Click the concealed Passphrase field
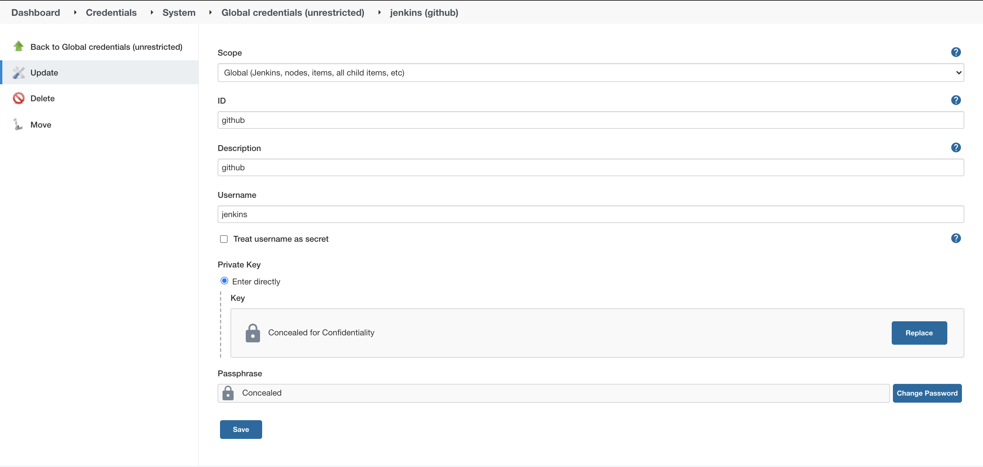 coord(553,393)
